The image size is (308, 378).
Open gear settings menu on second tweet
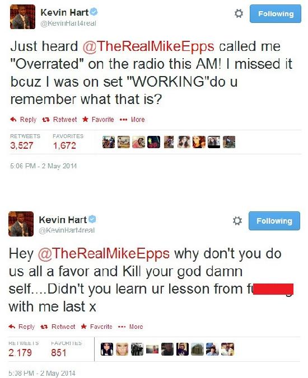click(237, 220)
